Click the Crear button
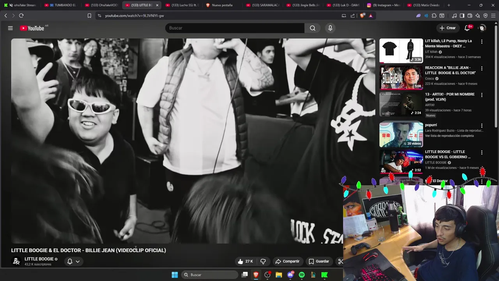The image size is (499, 281). coord(447,28)
